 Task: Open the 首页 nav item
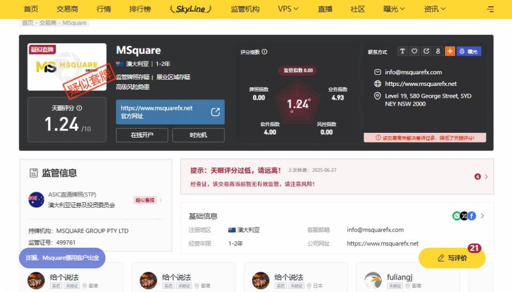point(30,9)
